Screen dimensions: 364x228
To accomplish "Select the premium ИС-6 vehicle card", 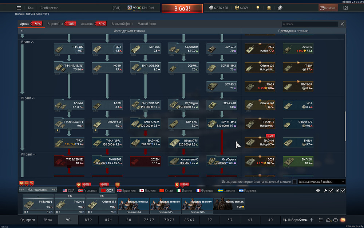I will [x=260, y=49].
